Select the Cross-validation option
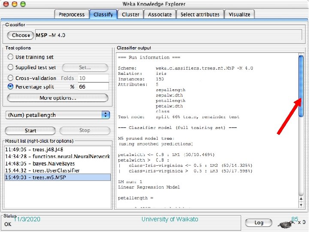Screen dimensions: 309x232 tap(10, 78)
